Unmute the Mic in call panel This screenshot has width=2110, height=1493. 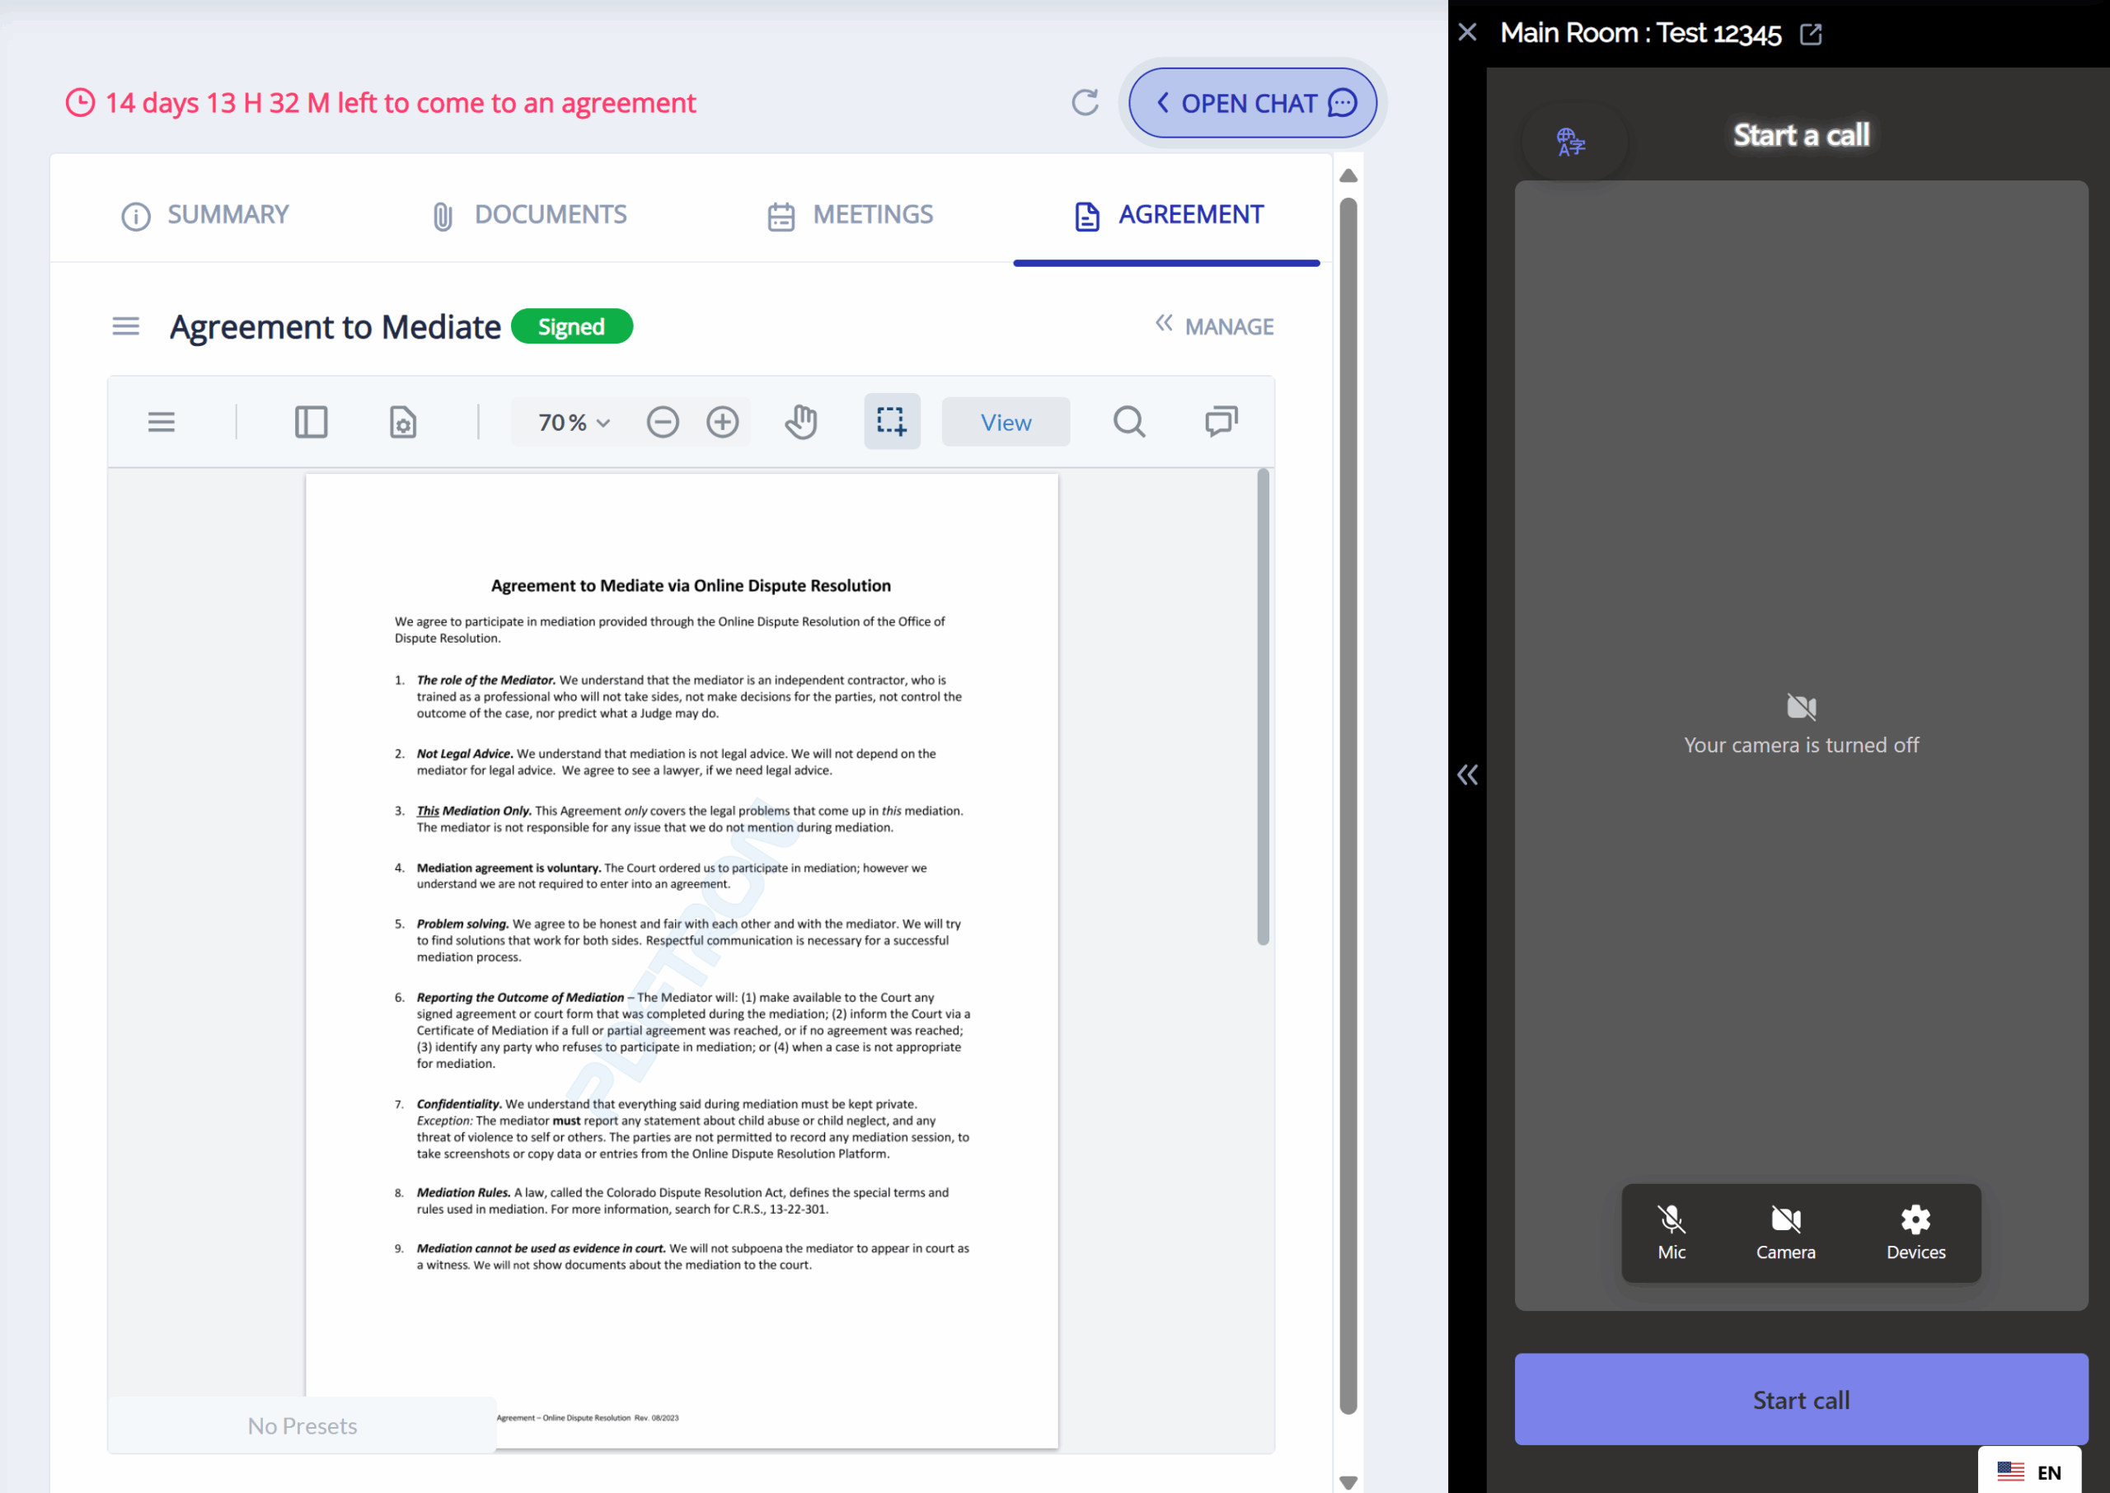1671,1232
